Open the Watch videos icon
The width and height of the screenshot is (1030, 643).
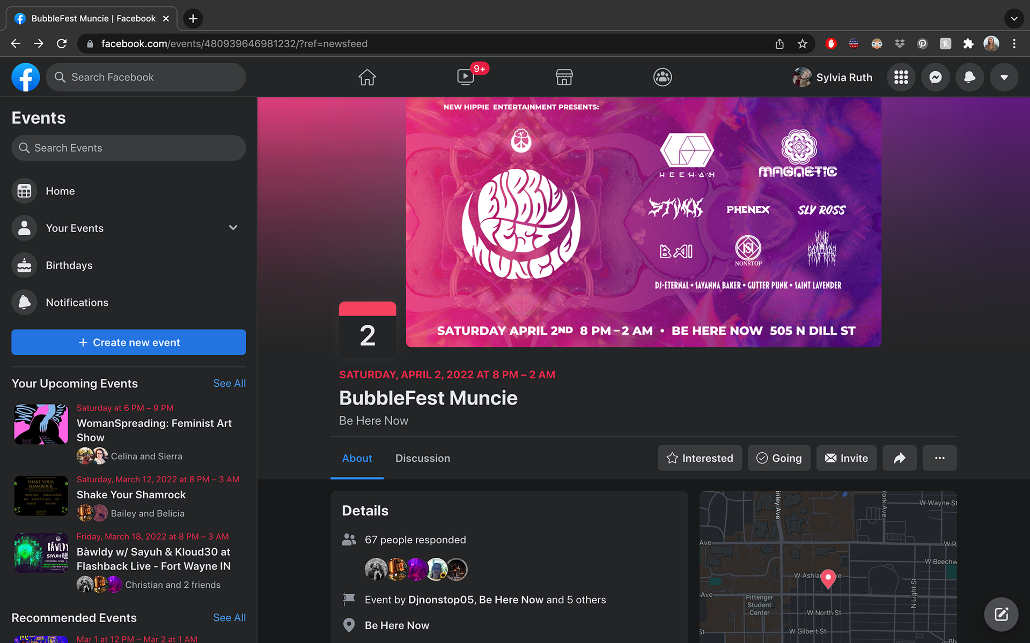466,77
